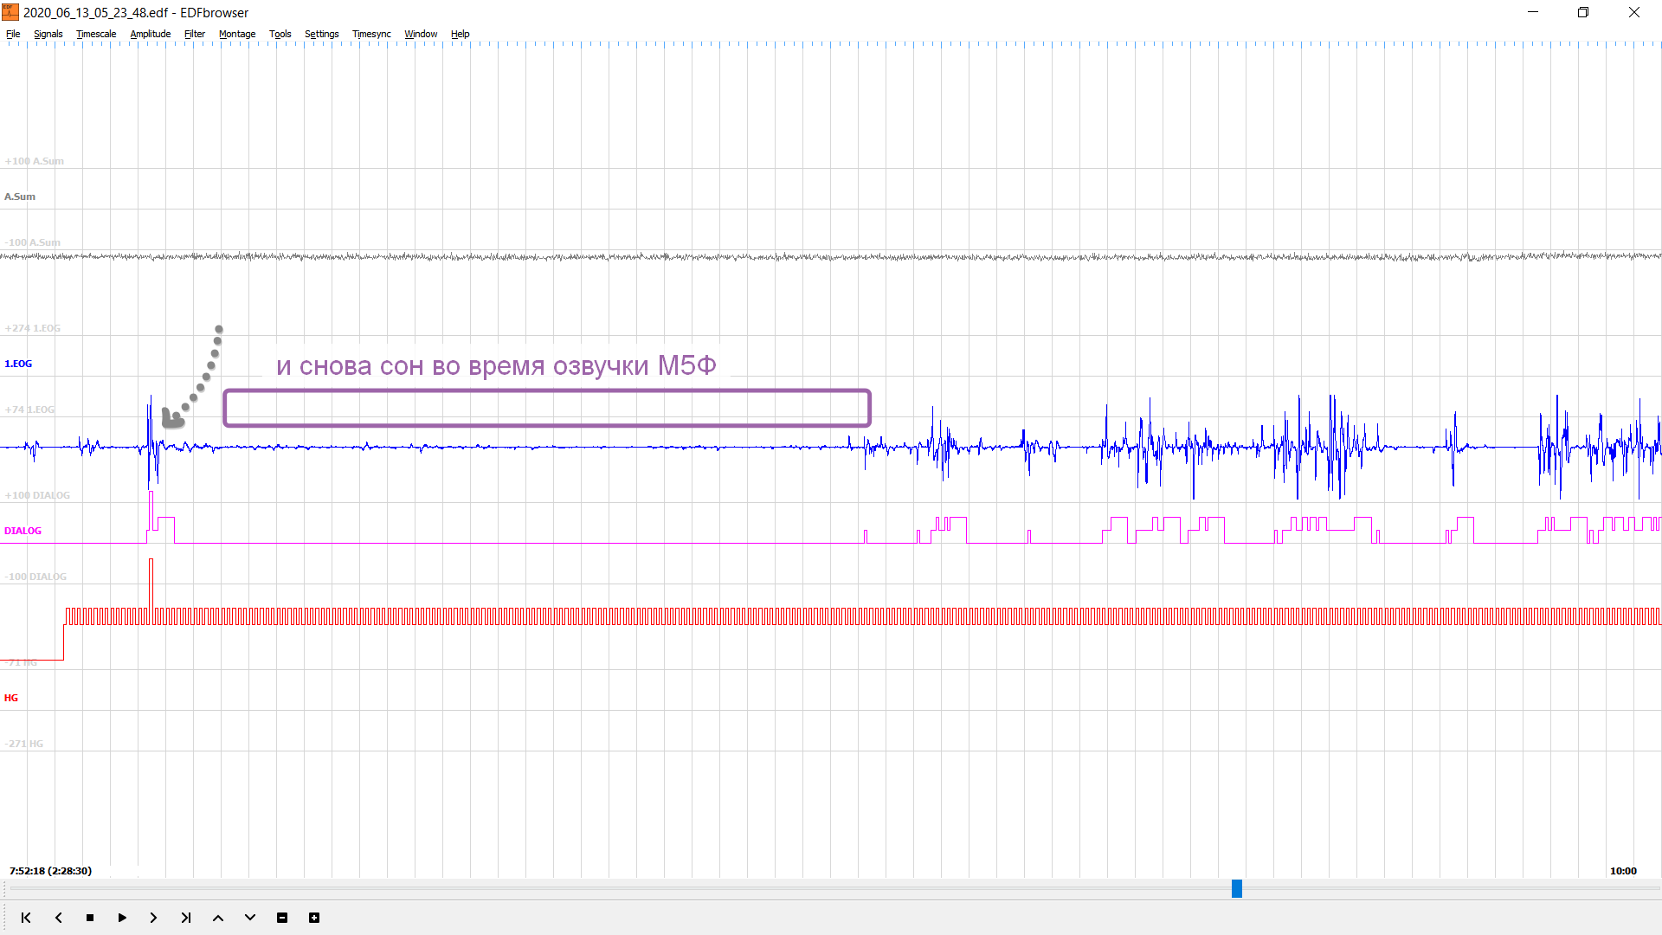This screenshot has width=1662, height=935.
Task: Stop playback with square button
Action: [x=90, y=918]
